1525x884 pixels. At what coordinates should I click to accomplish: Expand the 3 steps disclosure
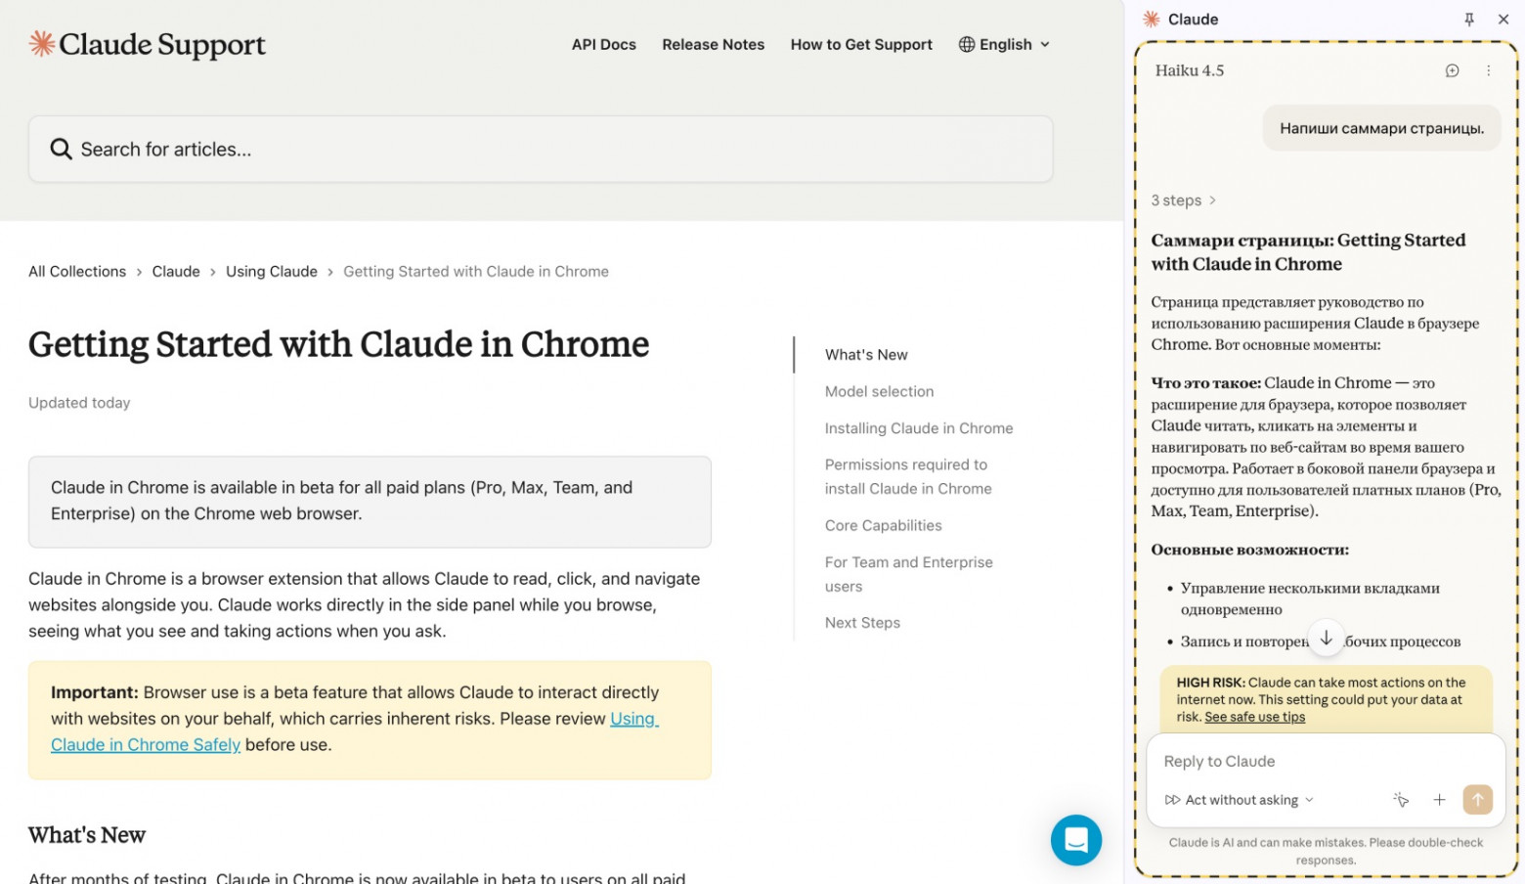click(x=1183, y=200)
